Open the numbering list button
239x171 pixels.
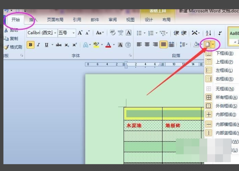tap(151, 33)
